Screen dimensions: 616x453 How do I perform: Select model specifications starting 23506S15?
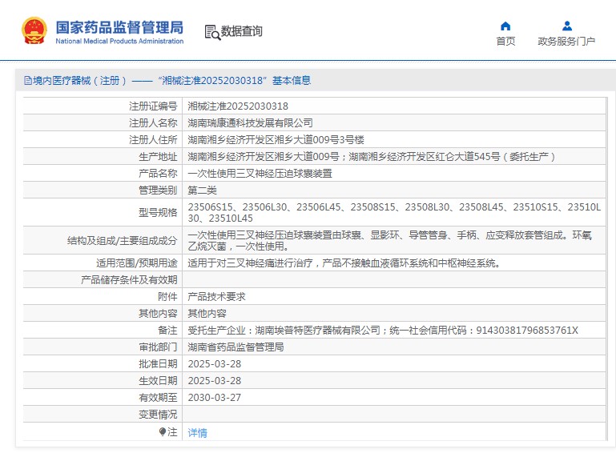(394, 212)
